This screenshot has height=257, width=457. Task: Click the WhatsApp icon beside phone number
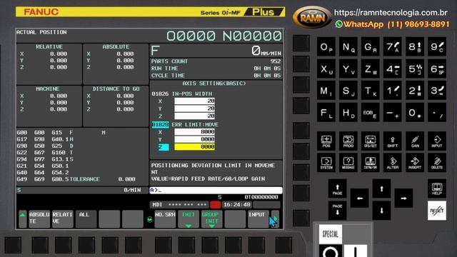[x=339, y=24]
